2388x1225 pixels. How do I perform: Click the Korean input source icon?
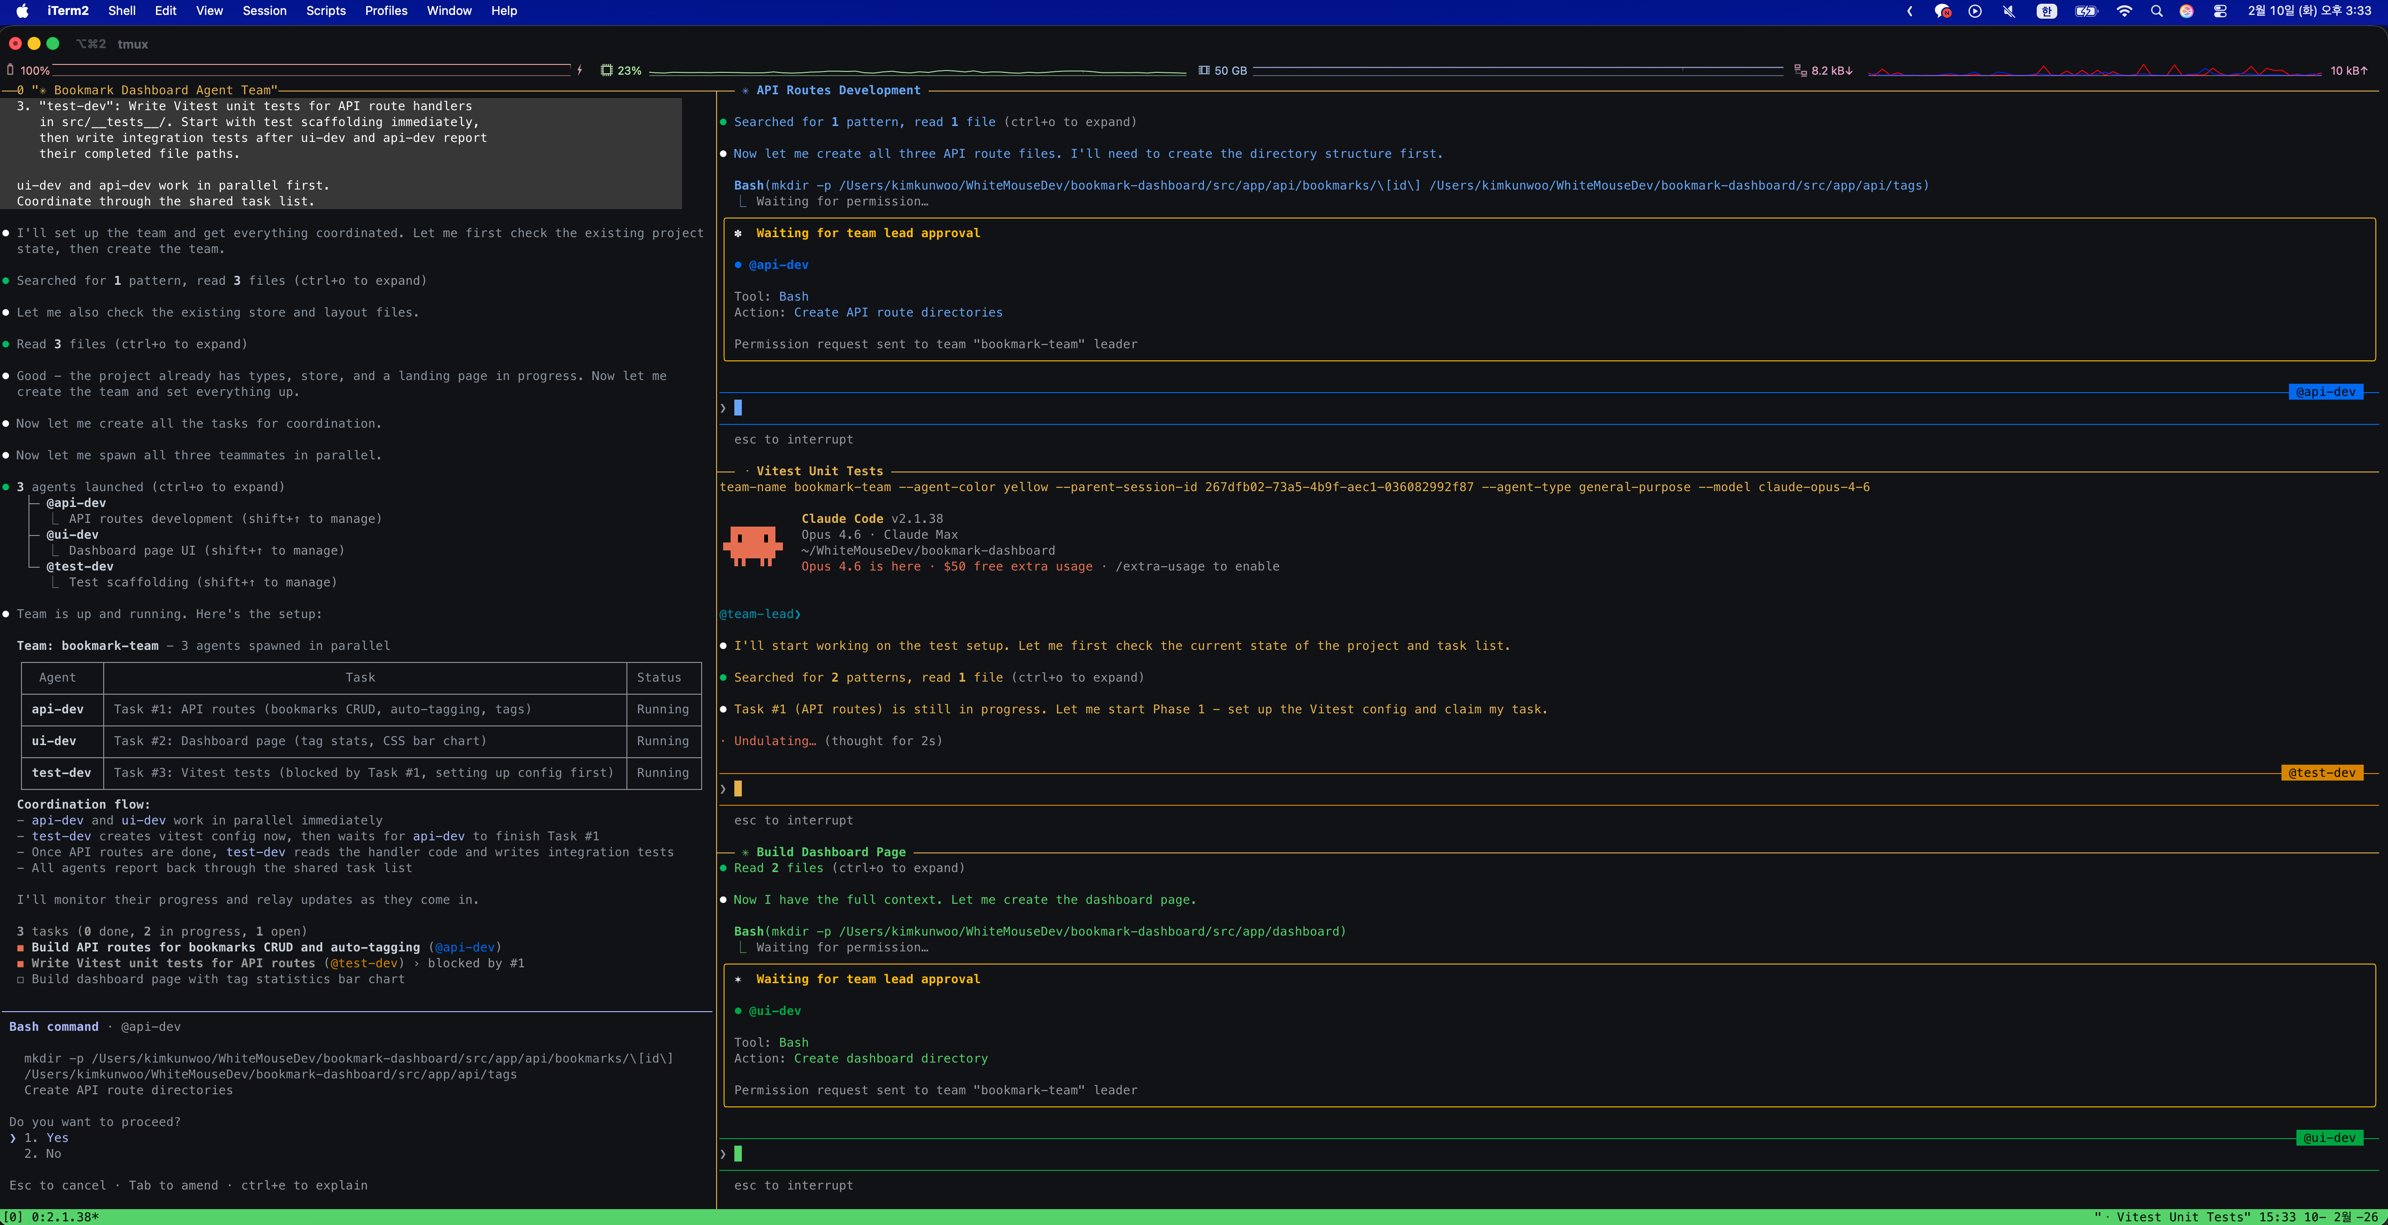click(2046, 11)
